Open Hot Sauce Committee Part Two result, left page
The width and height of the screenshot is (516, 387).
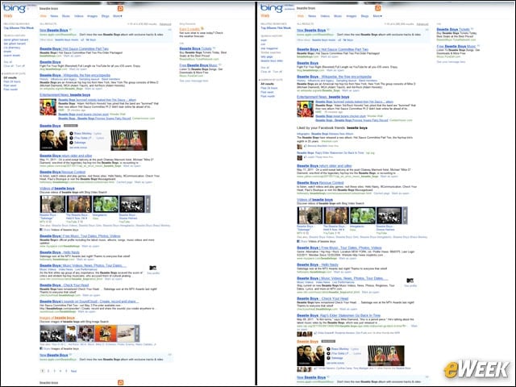click(74, 48)
